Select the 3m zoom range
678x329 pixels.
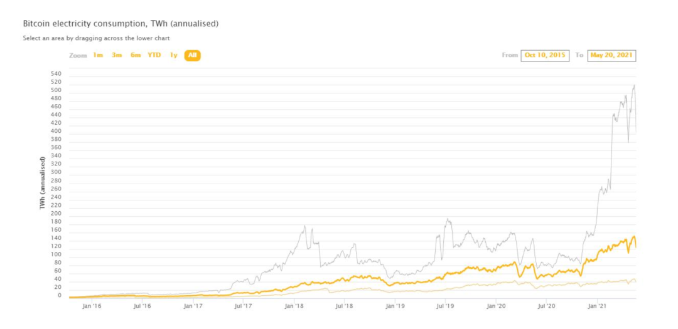[x=117, y=55]
